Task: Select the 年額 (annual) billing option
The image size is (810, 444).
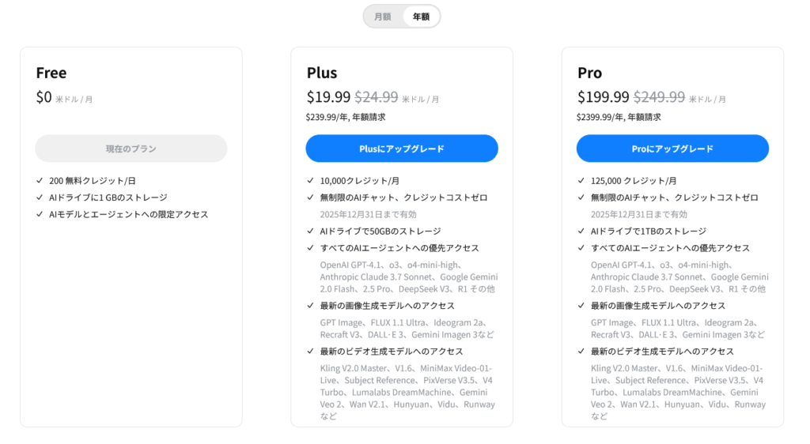Action: [x=421, y=17]
